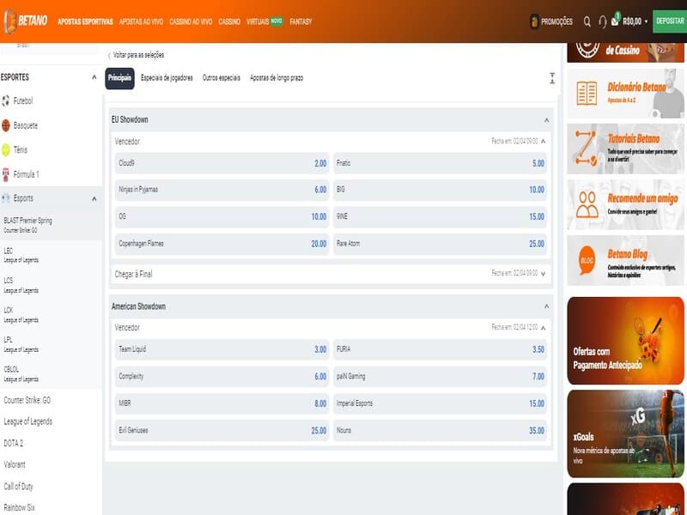
Task: Select the Basquete ball icon
Action: pyautogui.click(x=6, y=125)
